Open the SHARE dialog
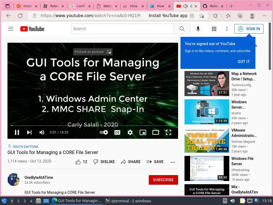This screenshot has width=273, height=205. click(x=131, y=162)
